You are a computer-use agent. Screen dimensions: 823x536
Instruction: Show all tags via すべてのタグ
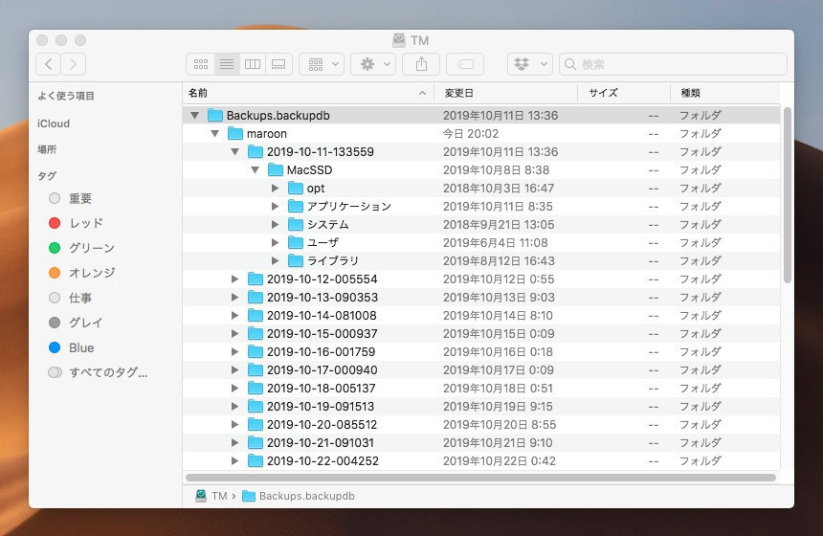point(107,372)
